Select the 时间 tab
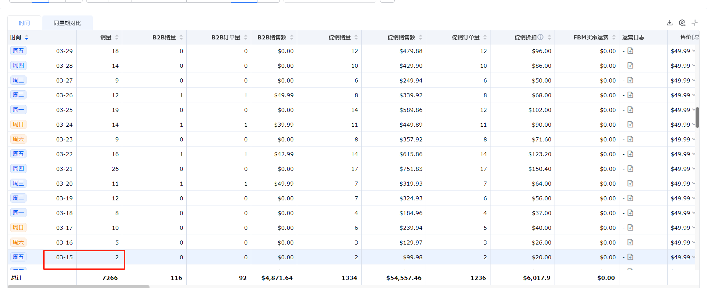 (24, 23)
